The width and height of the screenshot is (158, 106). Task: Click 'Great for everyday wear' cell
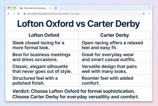tap(115, 57)
